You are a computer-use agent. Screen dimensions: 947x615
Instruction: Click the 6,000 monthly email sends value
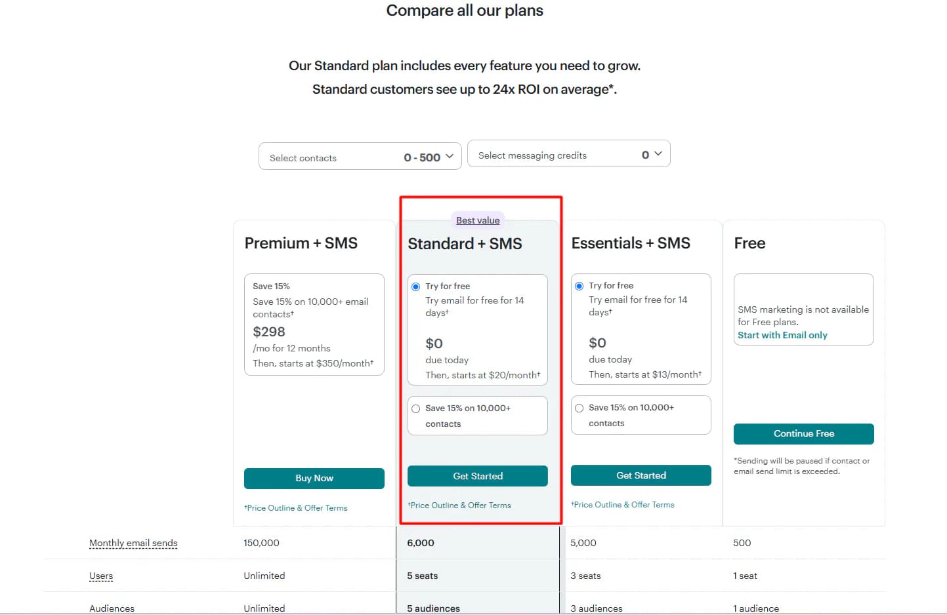point(421,543)
